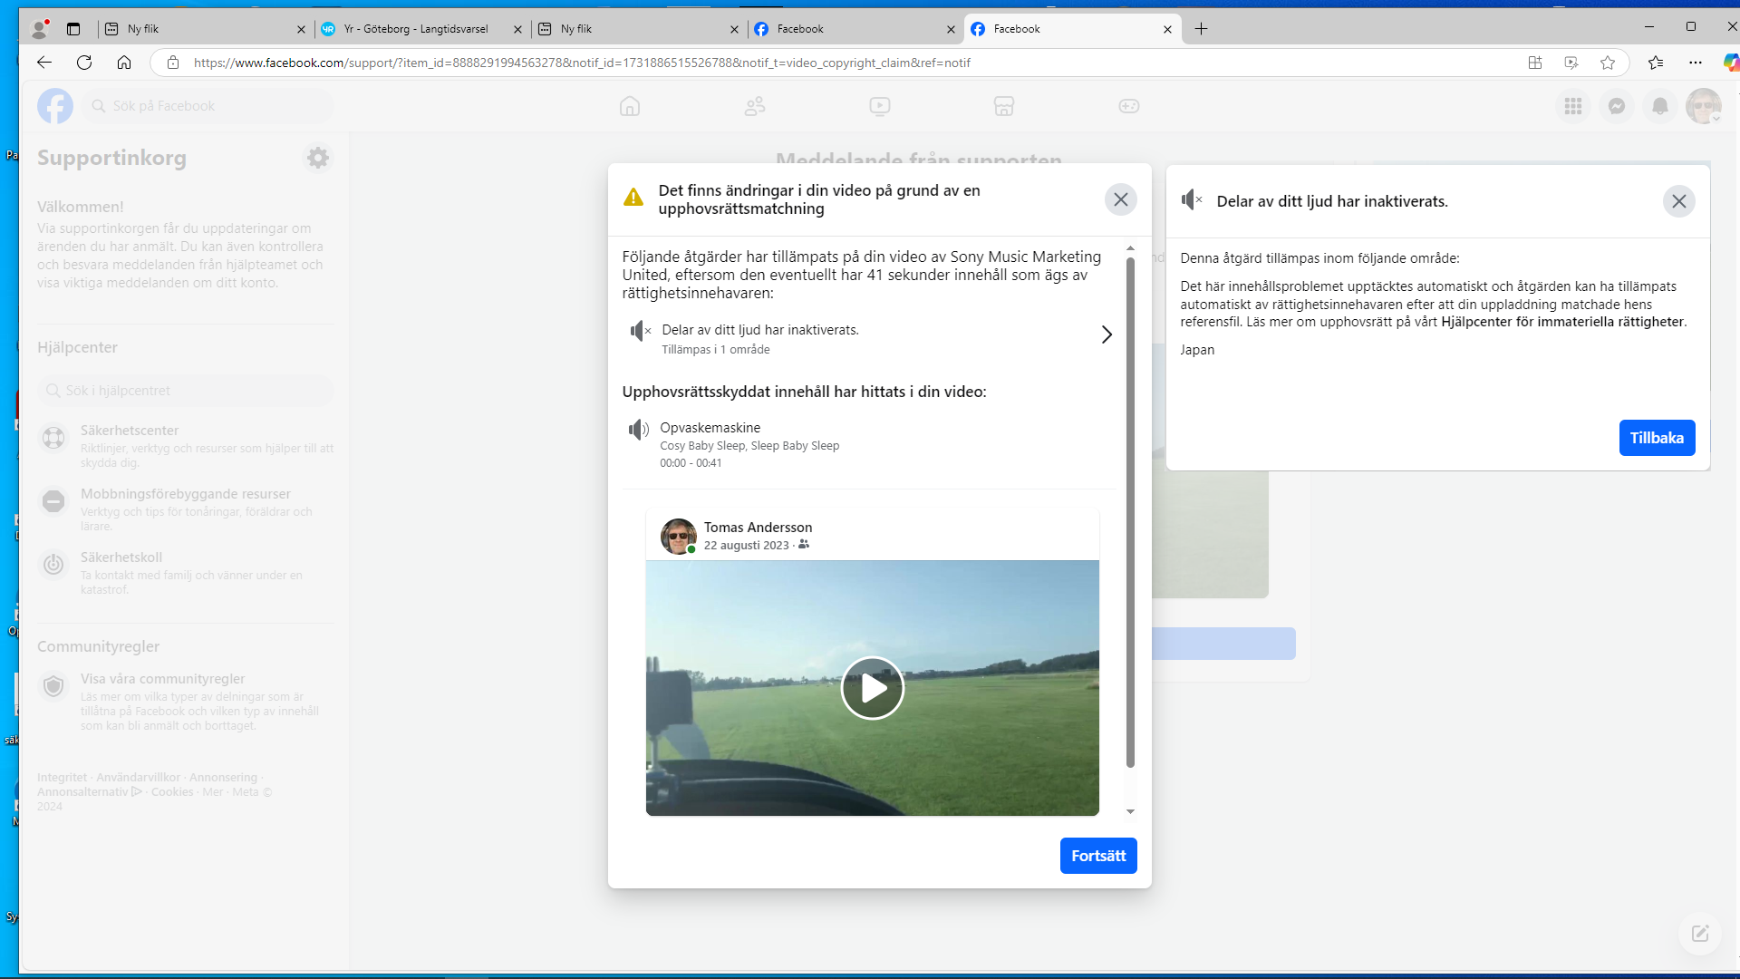This screenshot has width=1740, height=979.
Task: Click the Cookies footer link
Action: (x=172, y=792)
